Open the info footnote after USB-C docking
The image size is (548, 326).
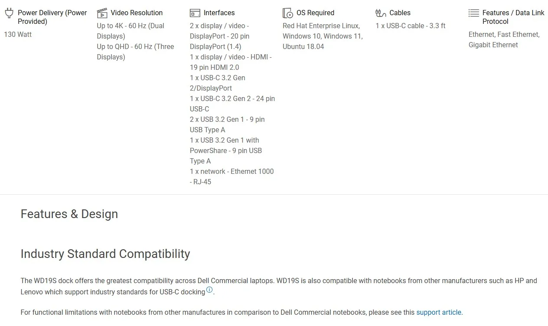point(209,290)
